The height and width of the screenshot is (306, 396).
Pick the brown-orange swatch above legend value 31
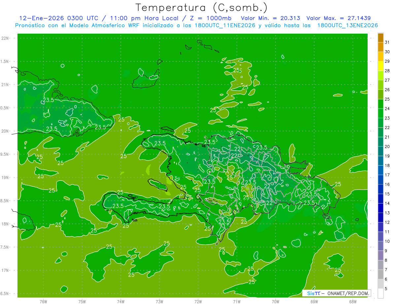(x=380, y=38)
